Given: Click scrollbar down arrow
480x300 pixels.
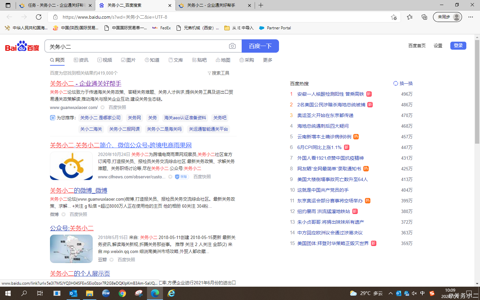Looking at the screenshot, I should tap(477, 284).
